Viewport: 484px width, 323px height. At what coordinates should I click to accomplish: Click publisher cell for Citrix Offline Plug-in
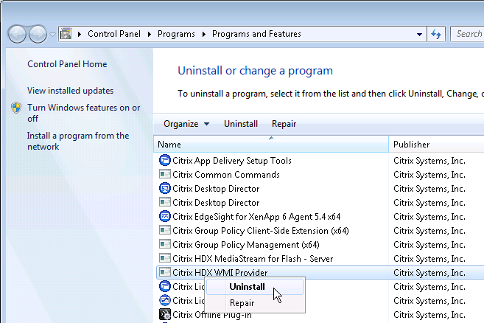pyautogui.click(x=429, y=315)
